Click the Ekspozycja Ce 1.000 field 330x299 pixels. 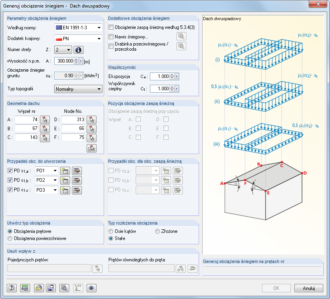point(160,76)
